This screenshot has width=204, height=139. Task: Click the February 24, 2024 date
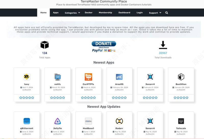tap(120, 87)
